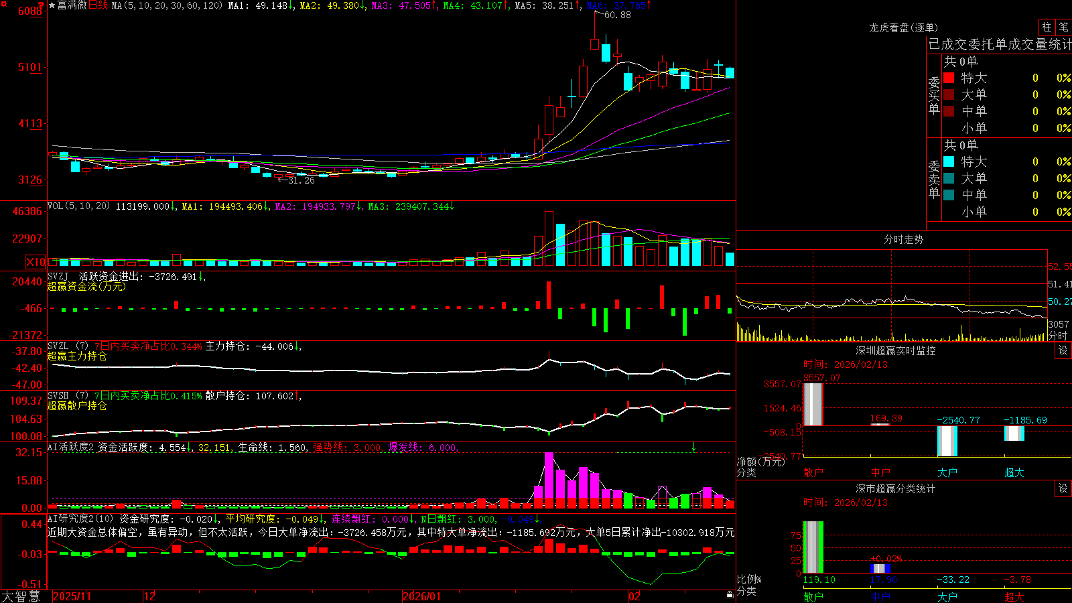
Task: Click the 龙虎看盘(逐单) panel title
Action: click(904, 27)
